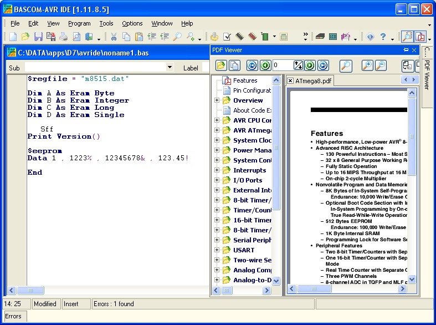436x325 pixels.
Task: Go to first page in PDF Viewer
Action: (x=252, y=65)
